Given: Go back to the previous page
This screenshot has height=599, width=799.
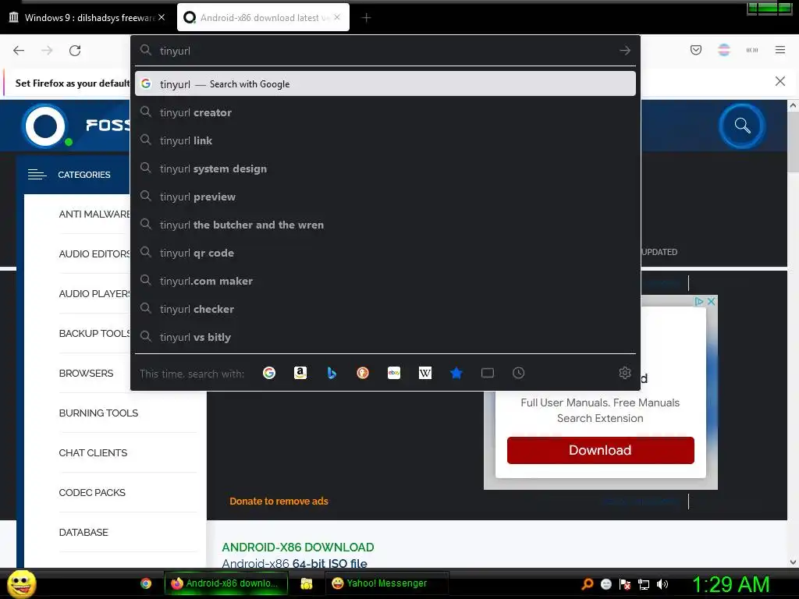Looking at the screenshot, I should tap(19, 51).
